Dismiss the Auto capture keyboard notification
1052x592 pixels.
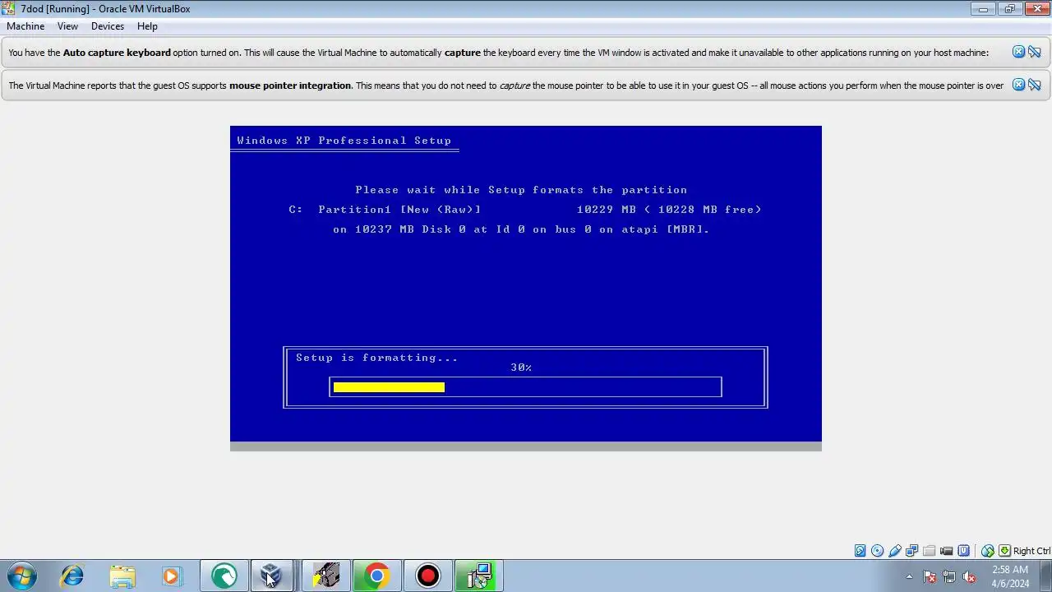tap(1018, 52)
